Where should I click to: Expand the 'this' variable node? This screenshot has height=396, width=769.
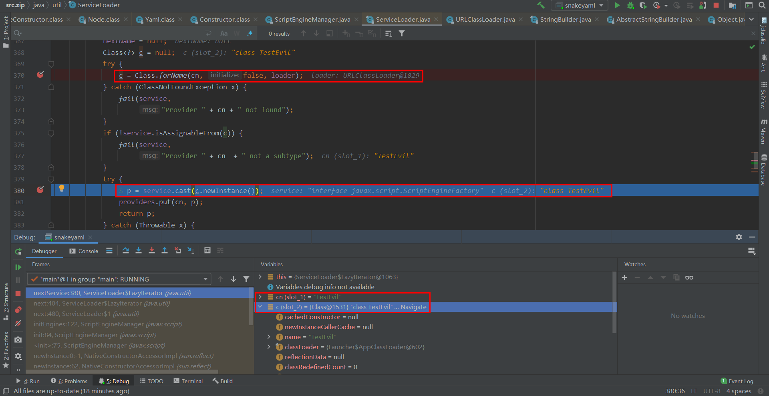[260, 277]
